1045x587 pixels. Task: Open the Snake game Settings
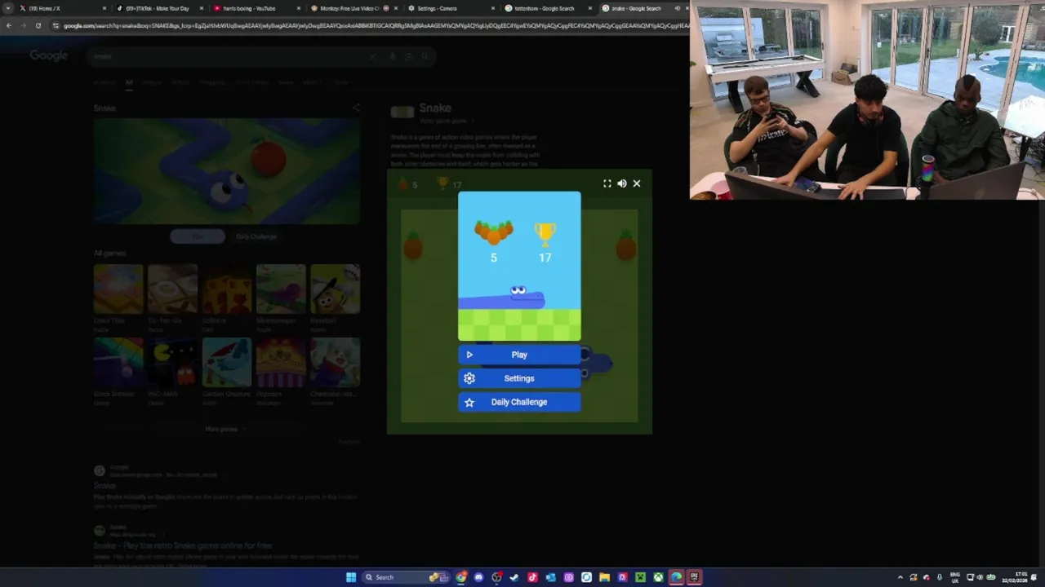(519, 378)
